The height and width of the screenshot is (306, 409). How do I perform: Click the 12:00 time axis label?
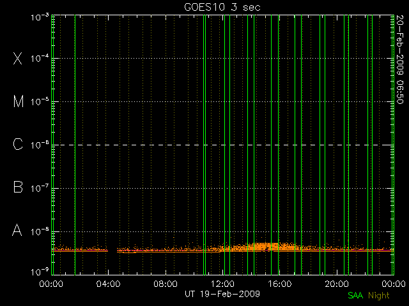[x=222, y=284]
